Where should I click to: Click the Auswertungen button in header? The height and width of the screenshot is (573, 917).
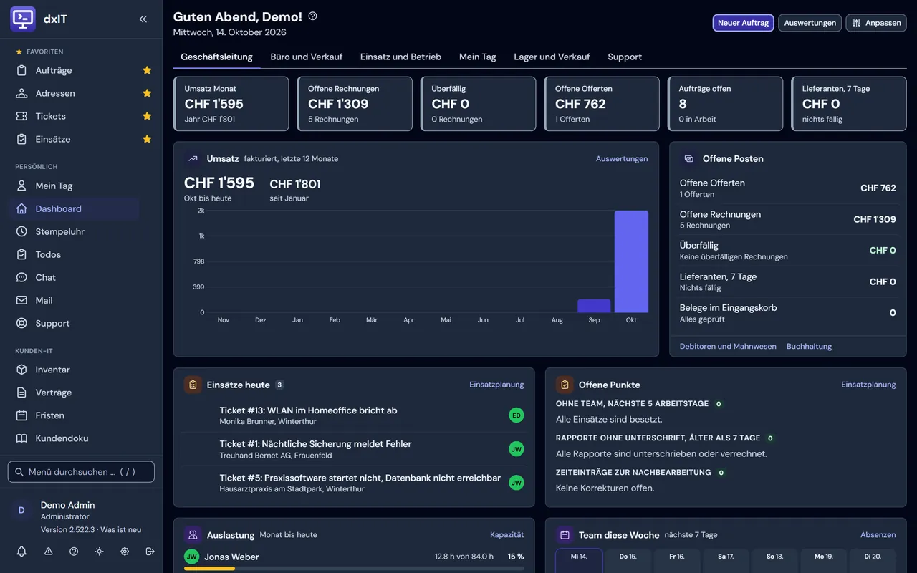tap(810, 23)
